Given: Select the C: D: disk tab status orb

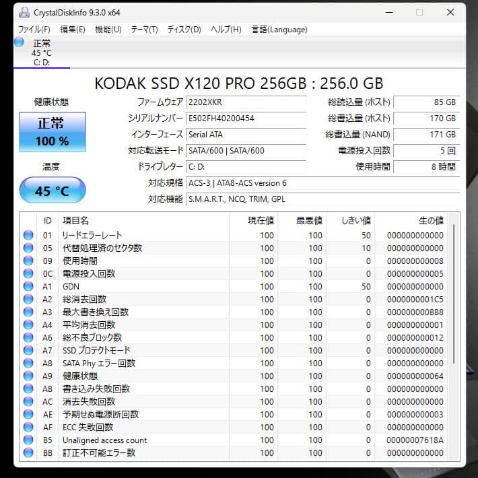Looking at the screenshot, I should (19, 42).
